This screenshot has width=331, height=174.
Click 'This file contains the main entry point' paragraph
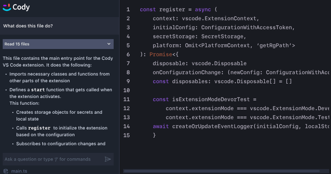[58, 62]
